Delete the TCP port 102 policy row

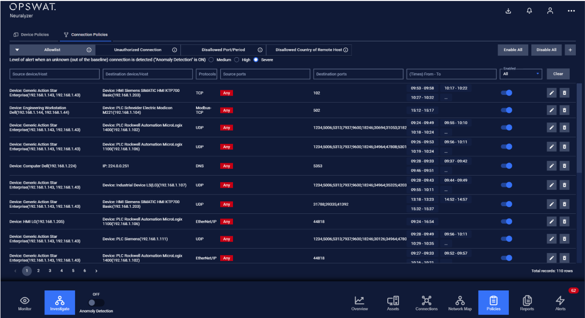(565, 93)
